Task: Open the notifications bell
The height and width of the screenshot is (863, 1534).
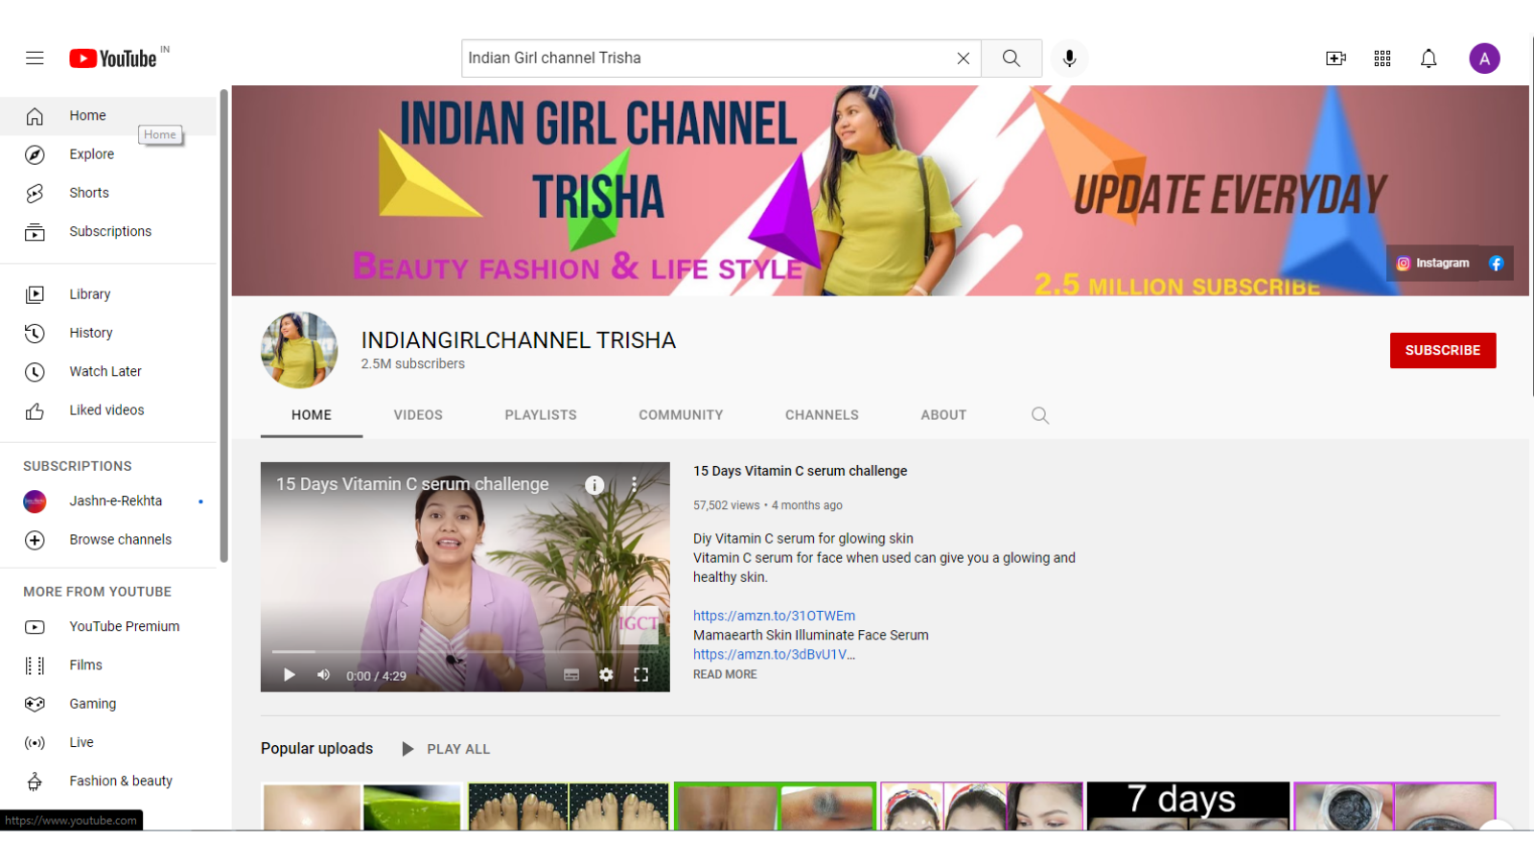Action: pyautogui.click(x=1429, y=58)
